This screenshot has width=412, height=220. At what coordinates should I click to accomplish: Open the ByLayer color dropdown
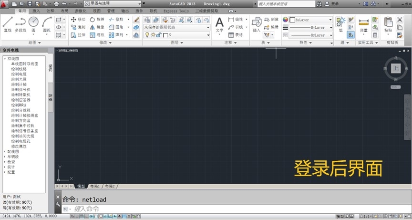pyautogui.click(x=311, y=20)
